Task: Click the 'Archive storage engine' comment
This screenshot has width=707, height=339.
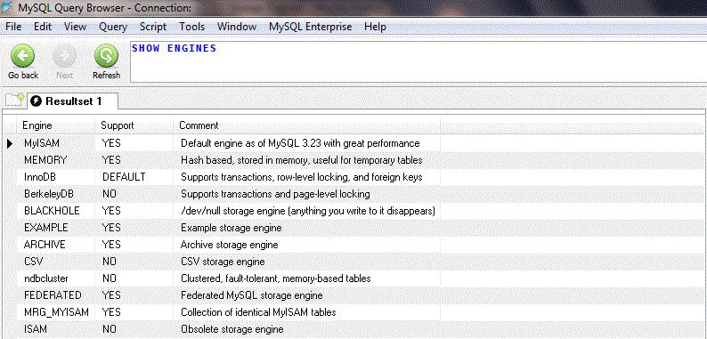Action: [229, 245]
